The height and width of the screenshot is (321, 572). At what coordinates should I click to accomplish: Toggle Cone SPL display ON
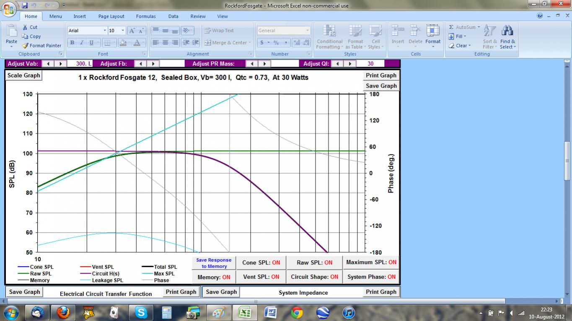click(261, 263)
